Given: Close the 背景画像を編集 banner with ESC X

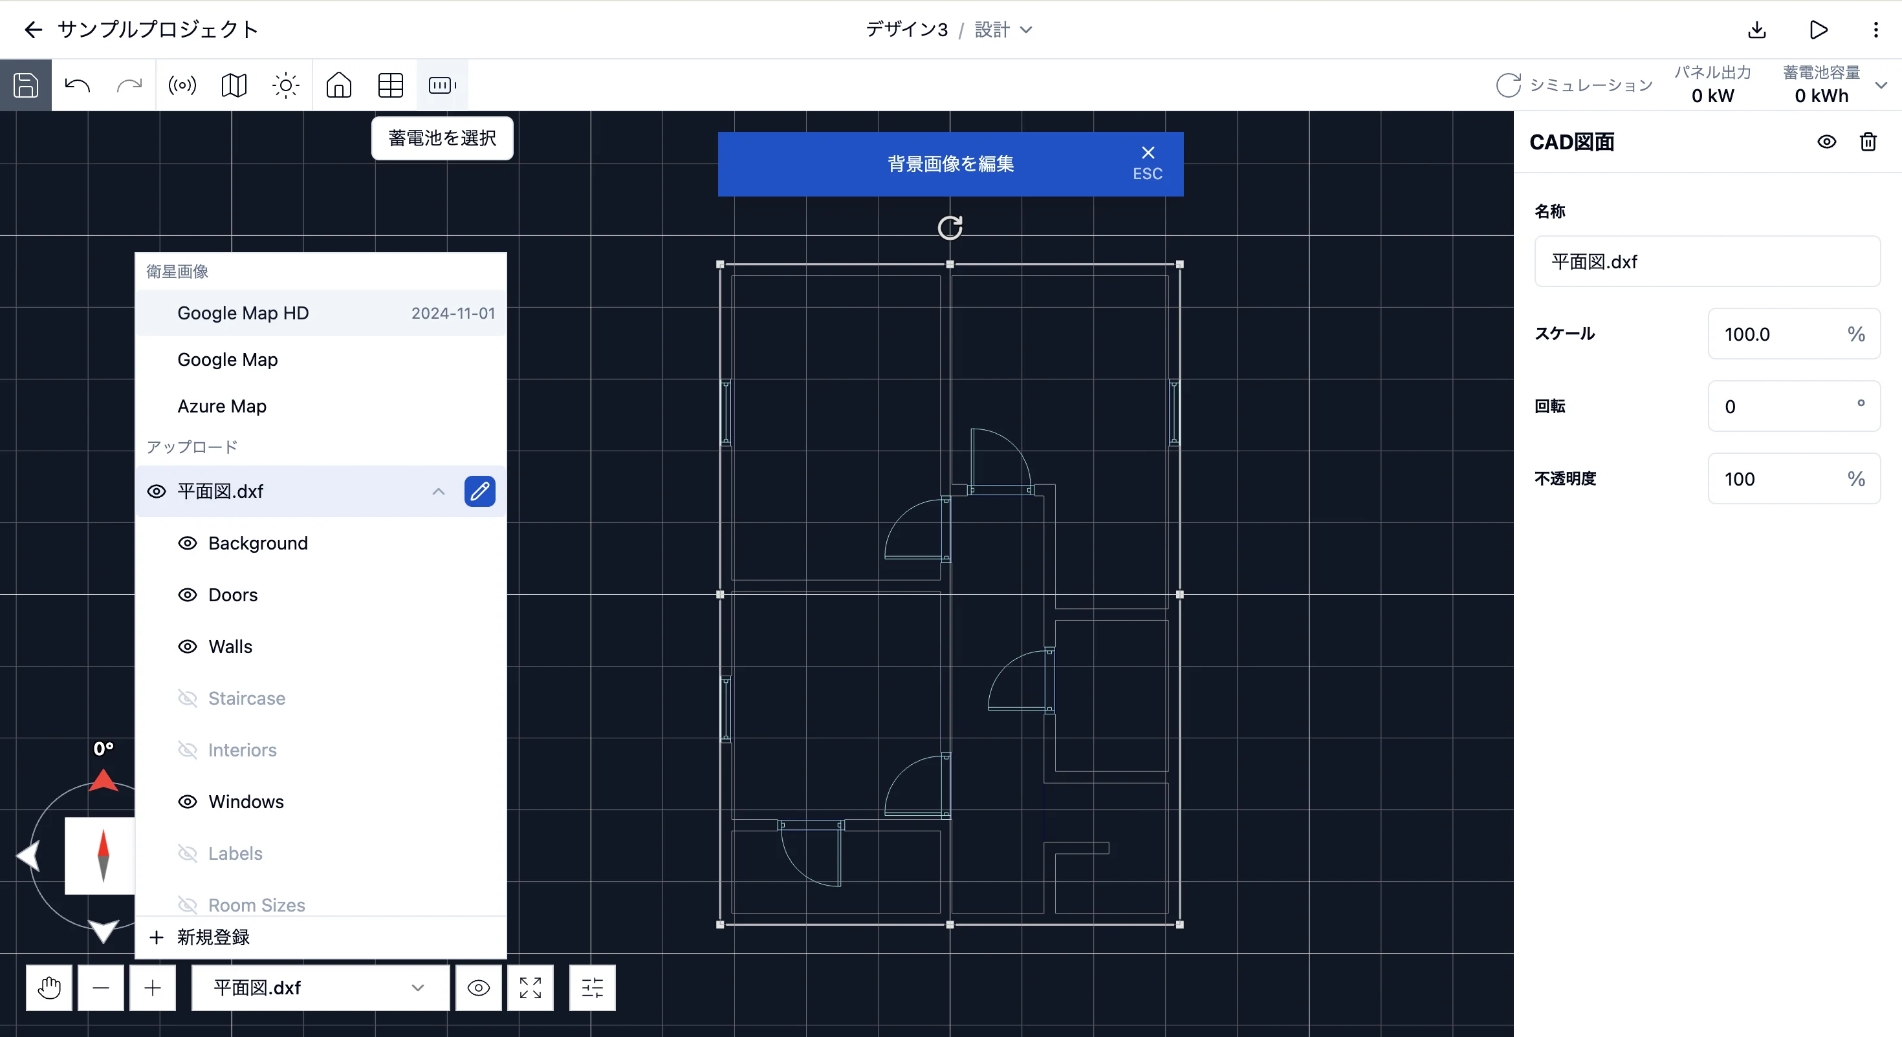Looking at the screenshot, I should tap(1148, 163).
